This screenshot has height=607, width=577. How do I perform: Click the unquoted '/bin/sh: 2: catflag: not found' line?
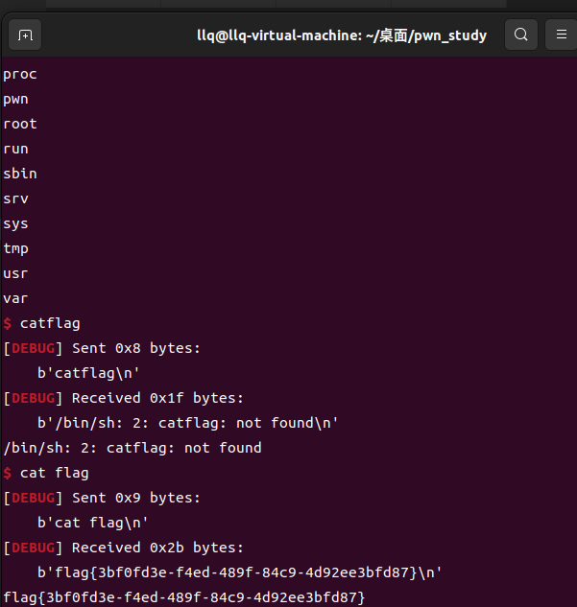132,448
